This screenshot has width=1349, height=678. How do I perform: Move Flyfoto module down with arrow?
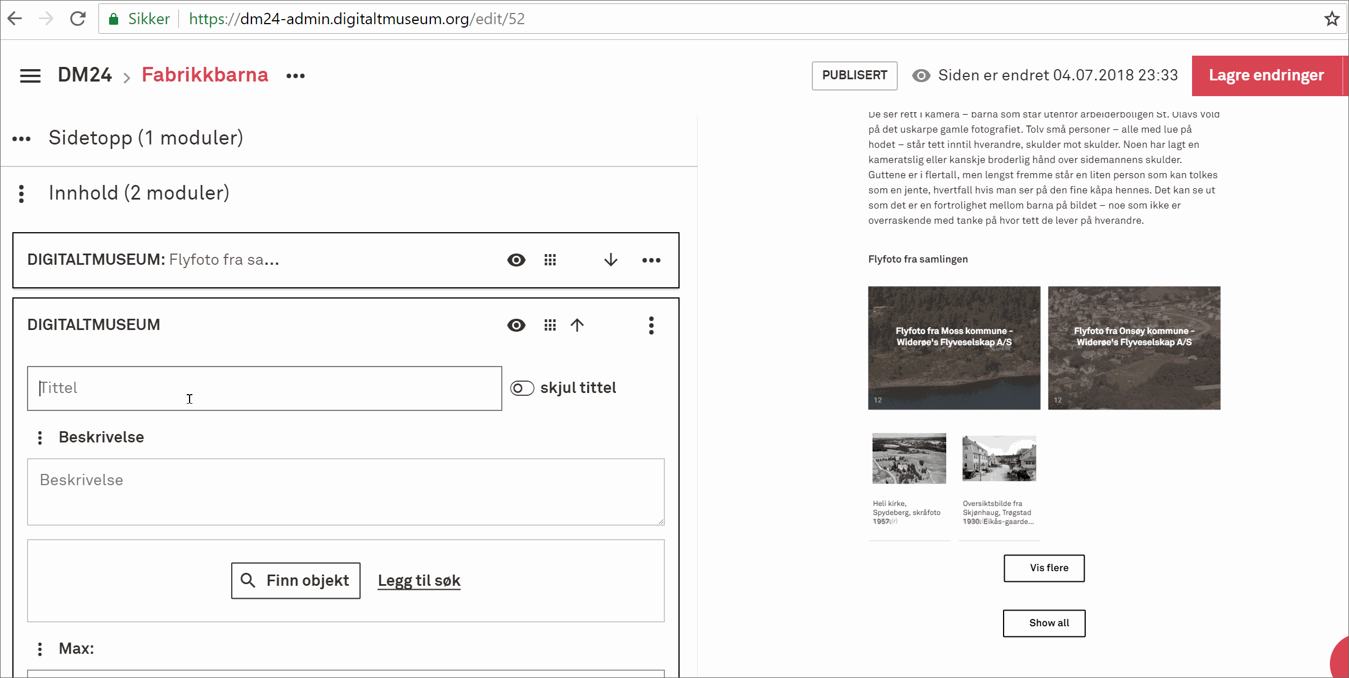610,260
